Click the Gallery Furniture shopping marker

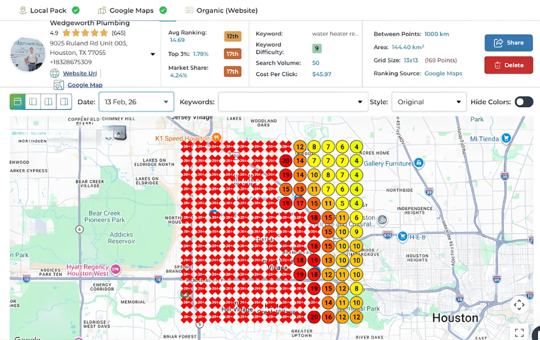(418, 162)
